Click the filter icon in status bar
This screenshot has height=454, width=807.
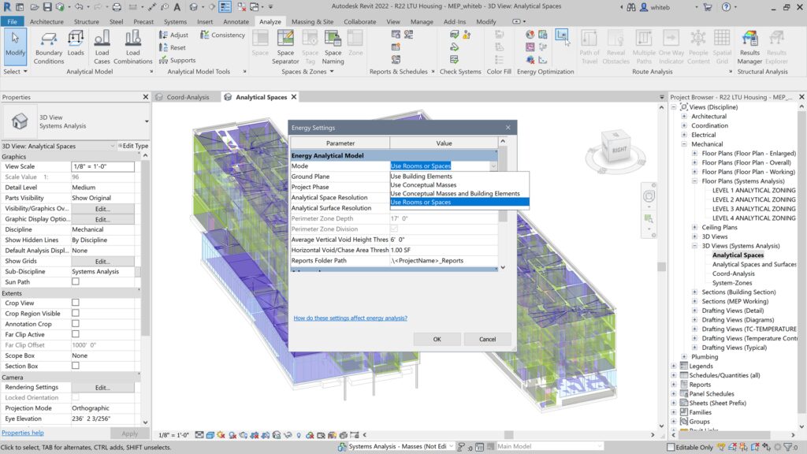coord(788,447)
